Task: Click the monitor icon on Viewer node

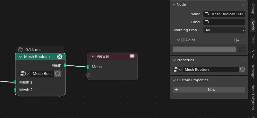Action: pos(132,56)
